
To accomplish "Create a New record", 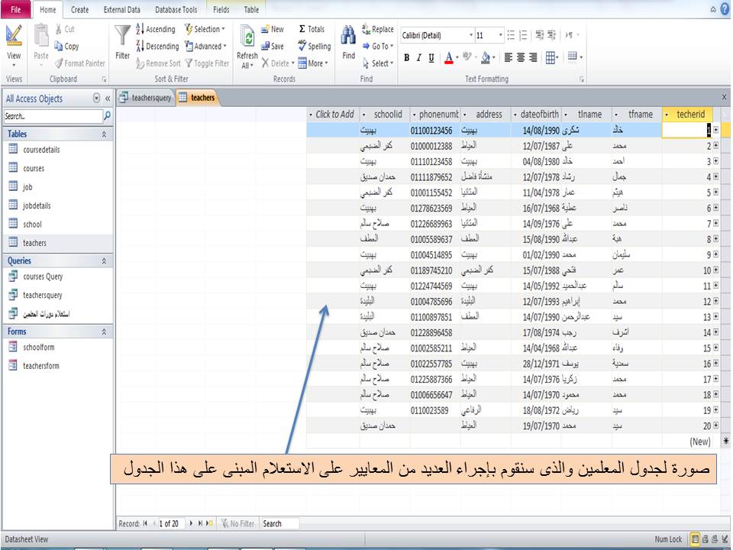I will pyautogui.click(x=272, y=29).
